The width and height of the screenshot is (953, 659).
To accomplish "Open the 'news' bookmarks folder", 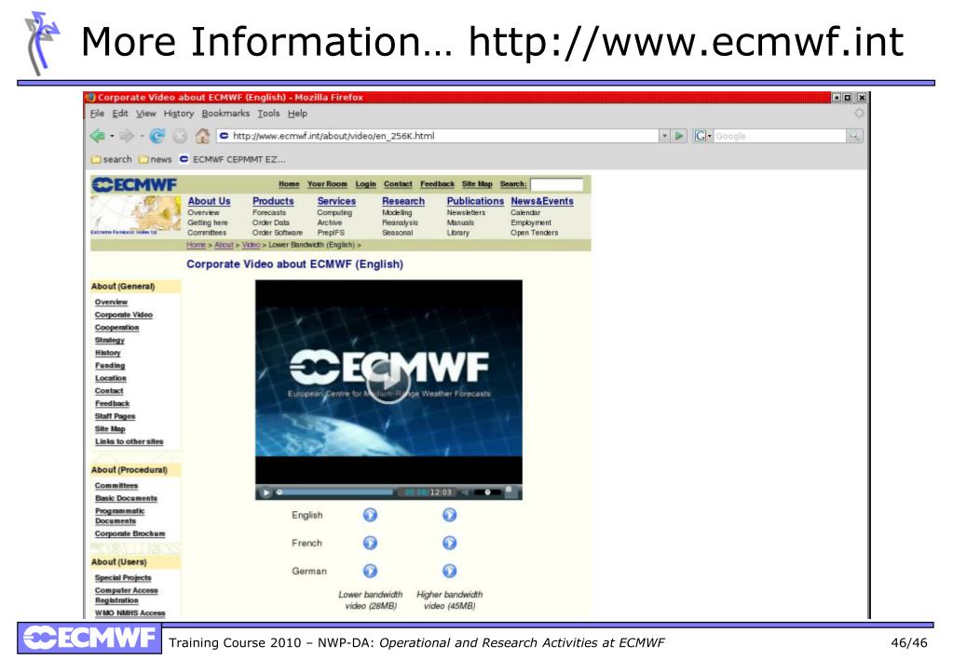I will 155,159.
